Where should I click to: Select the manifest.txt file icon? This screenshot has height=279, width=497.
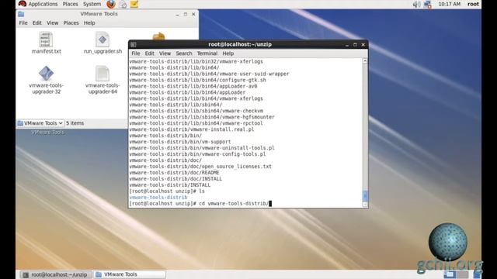click(x=46, y=40)
